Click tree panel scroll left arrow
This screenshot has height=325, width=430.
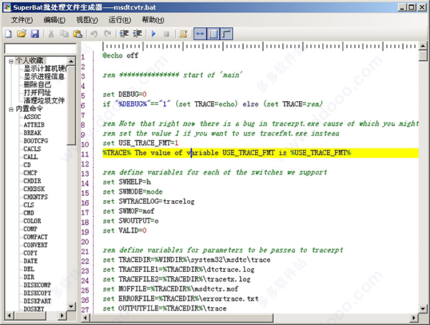click(9, 316)
